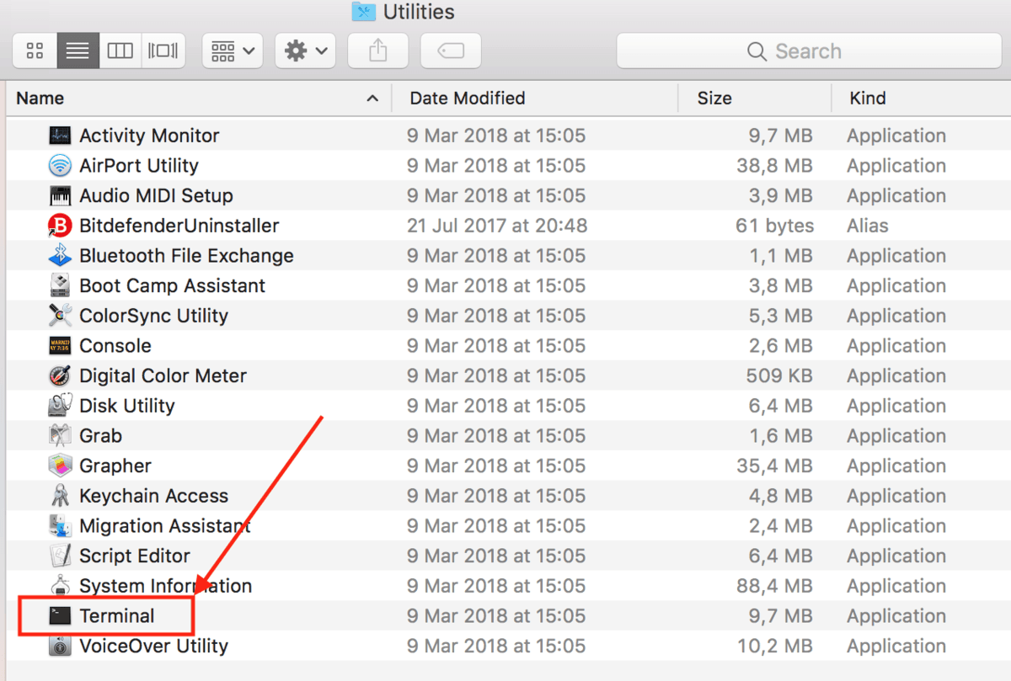This screenshot has width=1011, height=681.
Task: Click the System Information icon
Action: coord(61,586)
